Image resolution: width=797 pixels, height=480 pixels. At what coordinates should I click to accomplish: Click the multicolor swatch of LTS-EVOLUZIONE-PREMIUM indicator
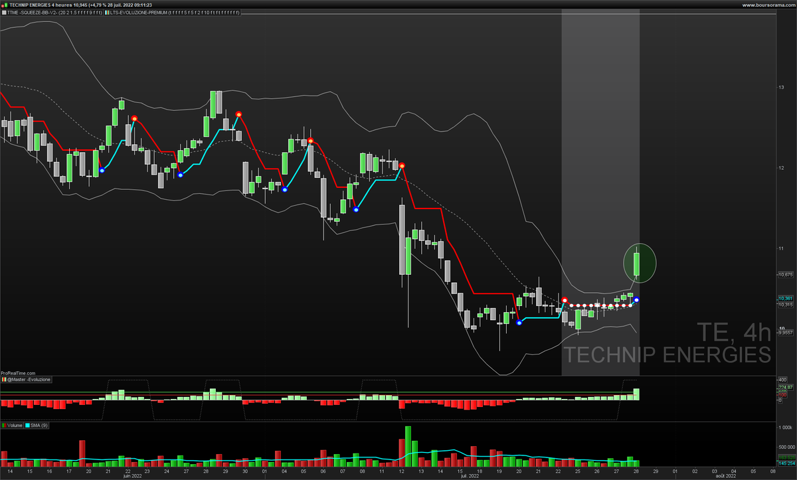(x=108, y=13)
